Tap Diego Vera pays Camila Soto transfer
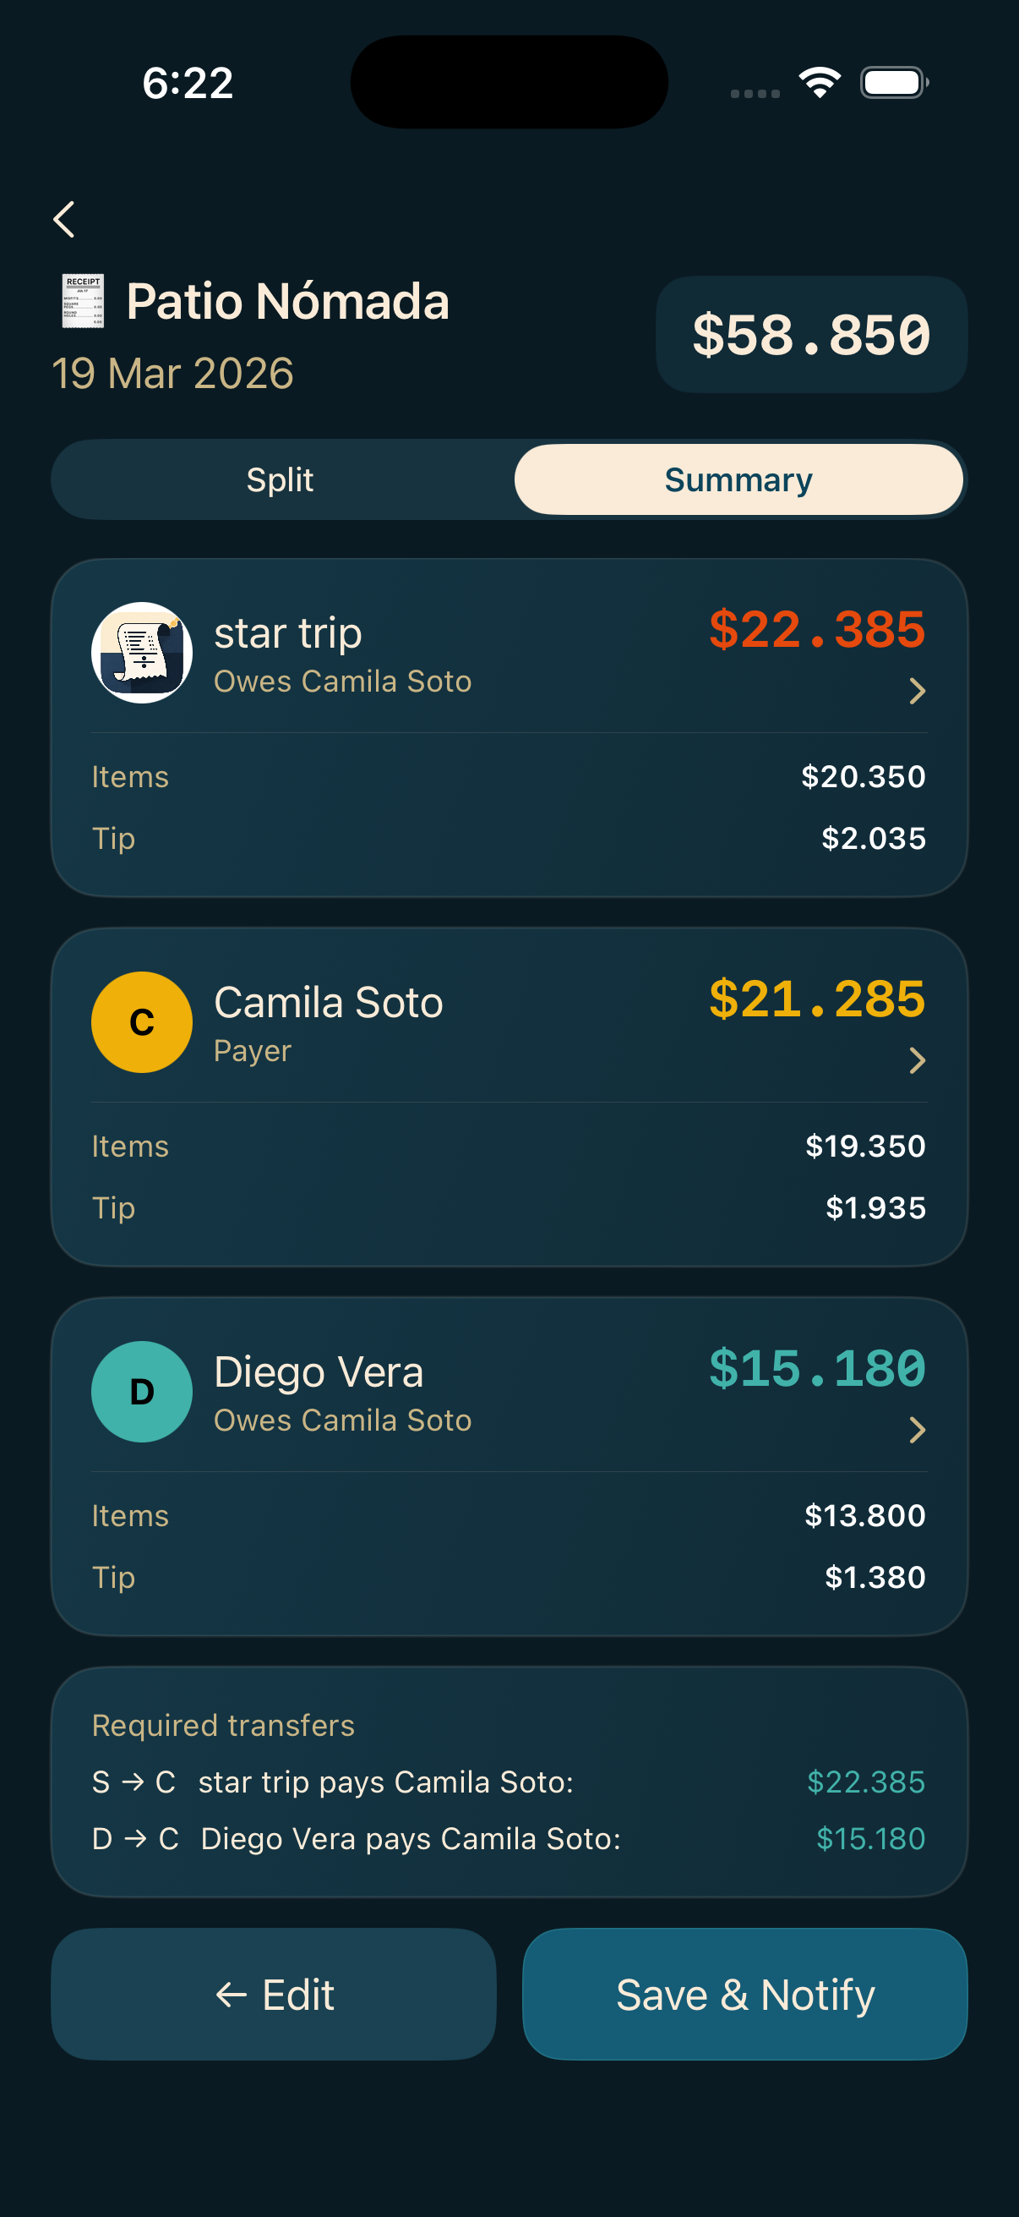Viewport: 1019px width, 2217px height. pyautogui.click(x=508, y=1838)
